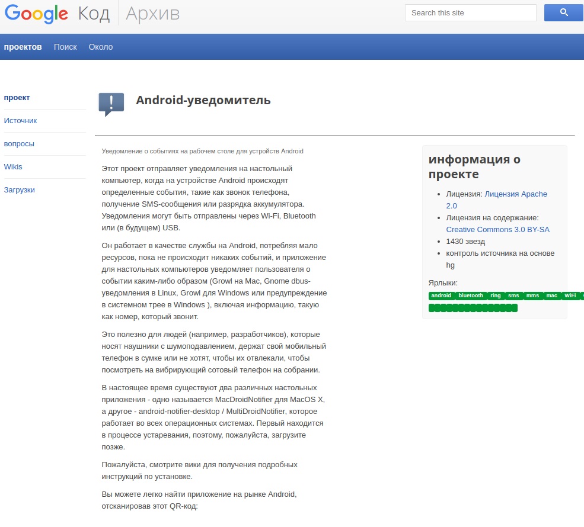584x527 pixels.
Task: Click the paragraph starting 'Это полезно для людей'
Action: click(214, 352)
